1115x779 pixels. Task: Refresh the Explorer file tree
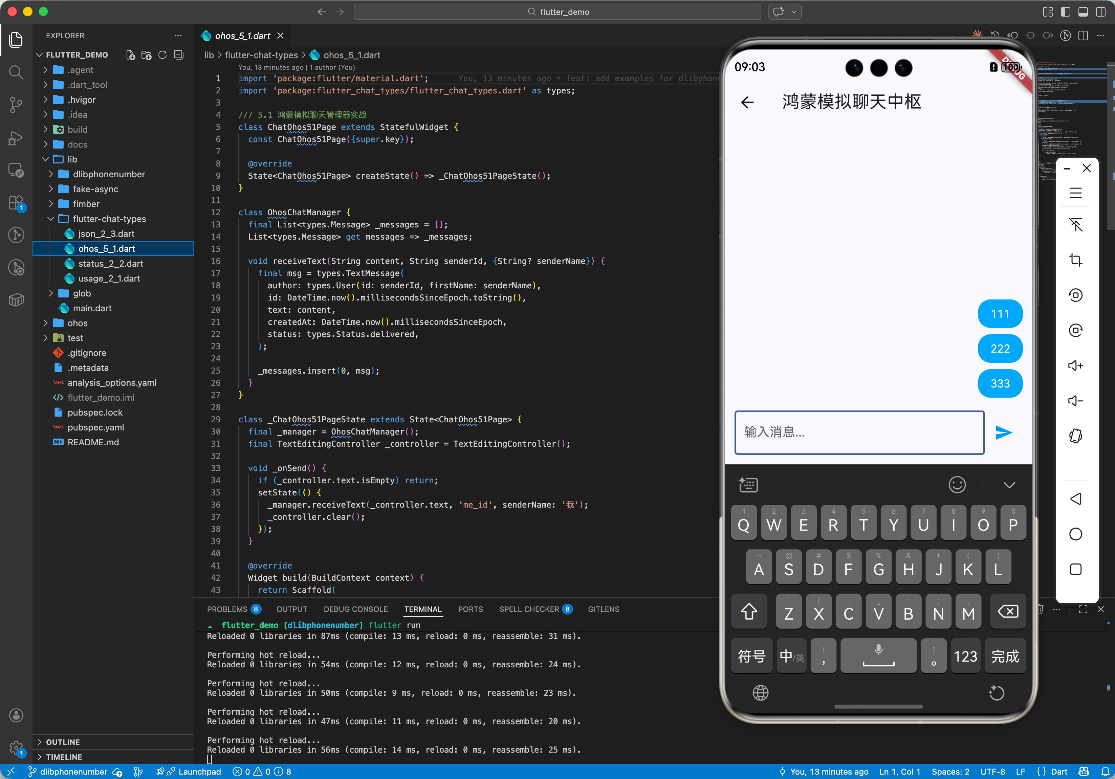(163, 55)
